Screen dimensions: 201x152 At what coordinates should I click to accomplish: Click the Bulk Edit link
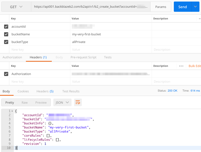[195, 66]
